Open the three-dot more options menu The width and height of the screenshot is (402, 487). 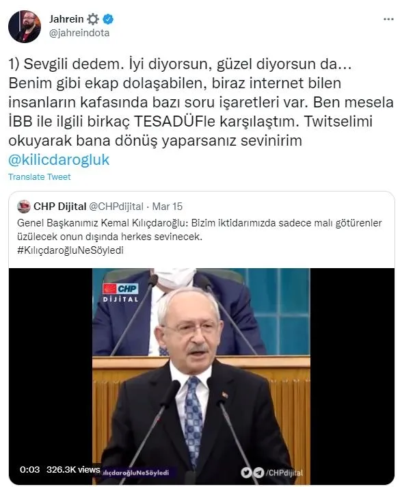[x=388, y=19]
